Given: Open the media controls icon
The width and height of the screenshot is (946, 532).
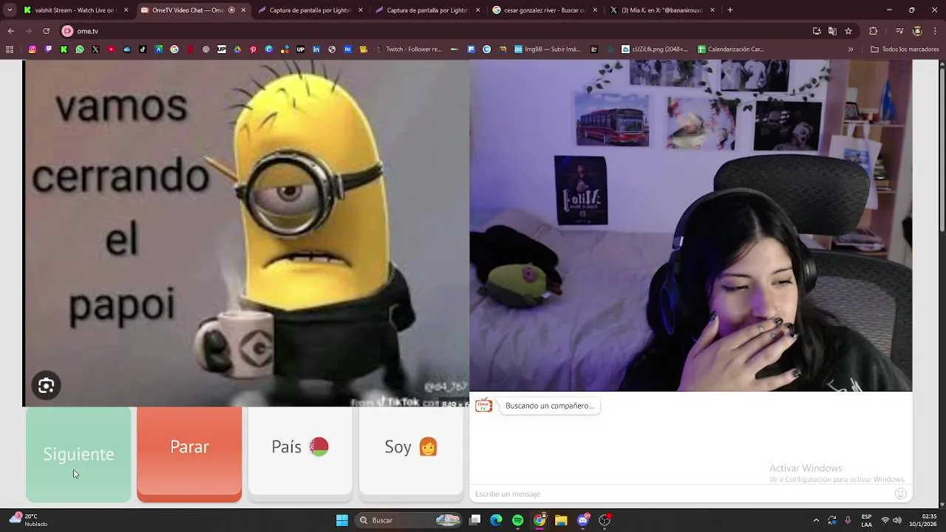Looking at the screenshot, I should coord(899,31).
